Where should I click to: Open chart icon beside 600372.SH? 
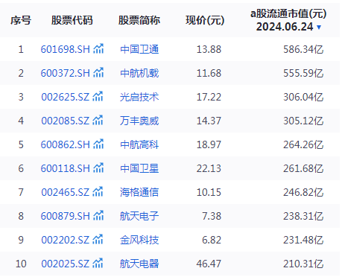click(x=98, y=73)
